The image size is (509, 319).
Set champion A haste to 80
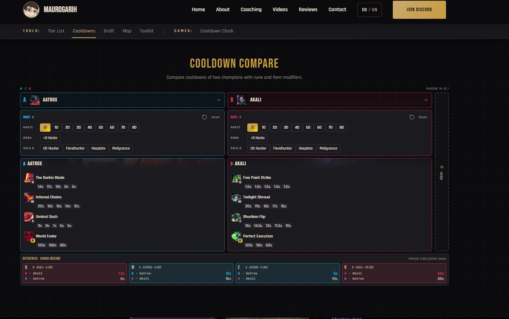pos(134,127)
